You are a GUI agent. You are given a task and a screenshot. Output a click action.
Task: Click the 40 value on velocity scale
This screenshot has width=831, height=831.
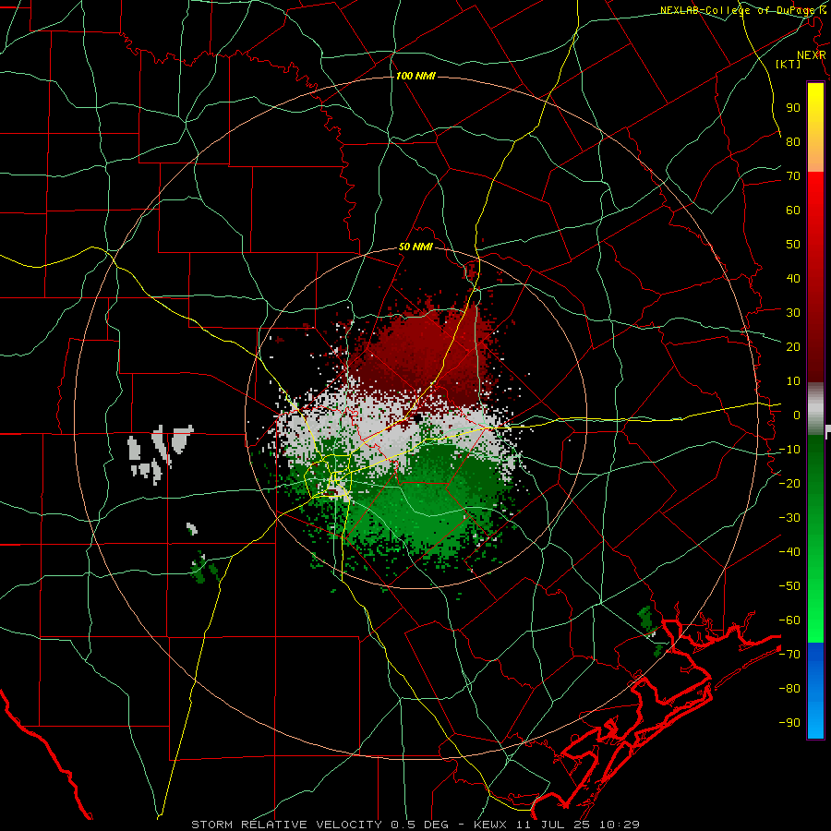click(793, 279)
